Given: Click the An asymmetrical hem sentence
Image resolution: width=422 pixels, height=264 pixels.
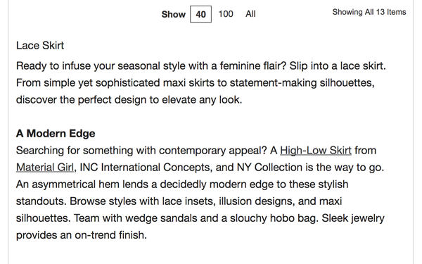Looking at the screenshot, I should 182,184.
